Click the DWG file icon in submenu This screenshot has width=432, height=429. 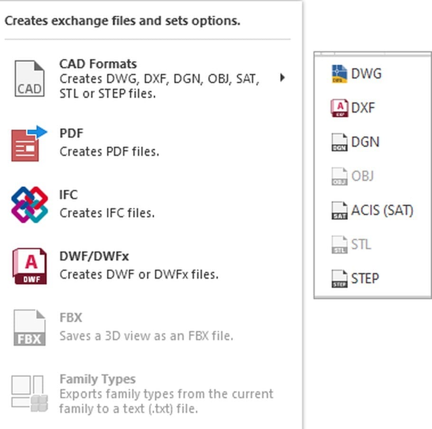tap(339, 74)
